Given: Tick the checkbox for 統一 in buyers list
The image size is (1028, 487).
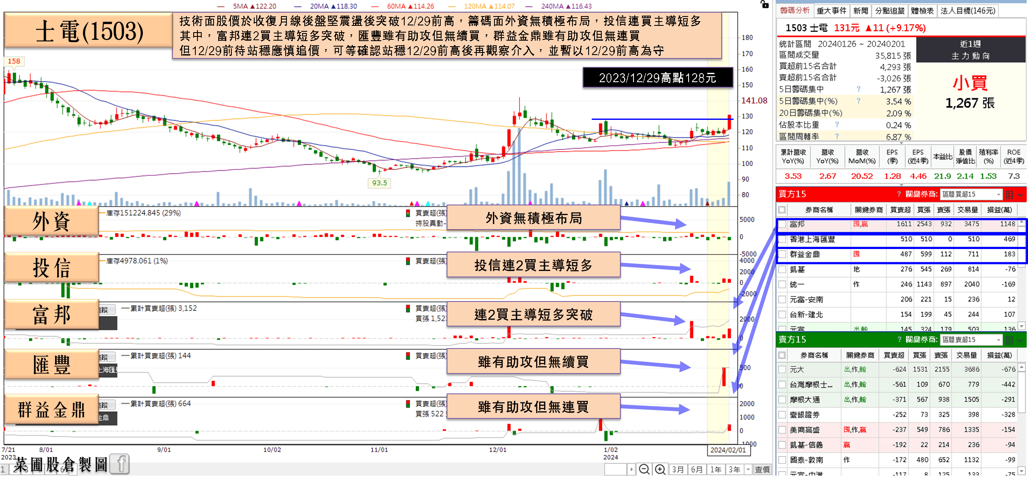Looking at the screenshot, I should click(782, 284).
